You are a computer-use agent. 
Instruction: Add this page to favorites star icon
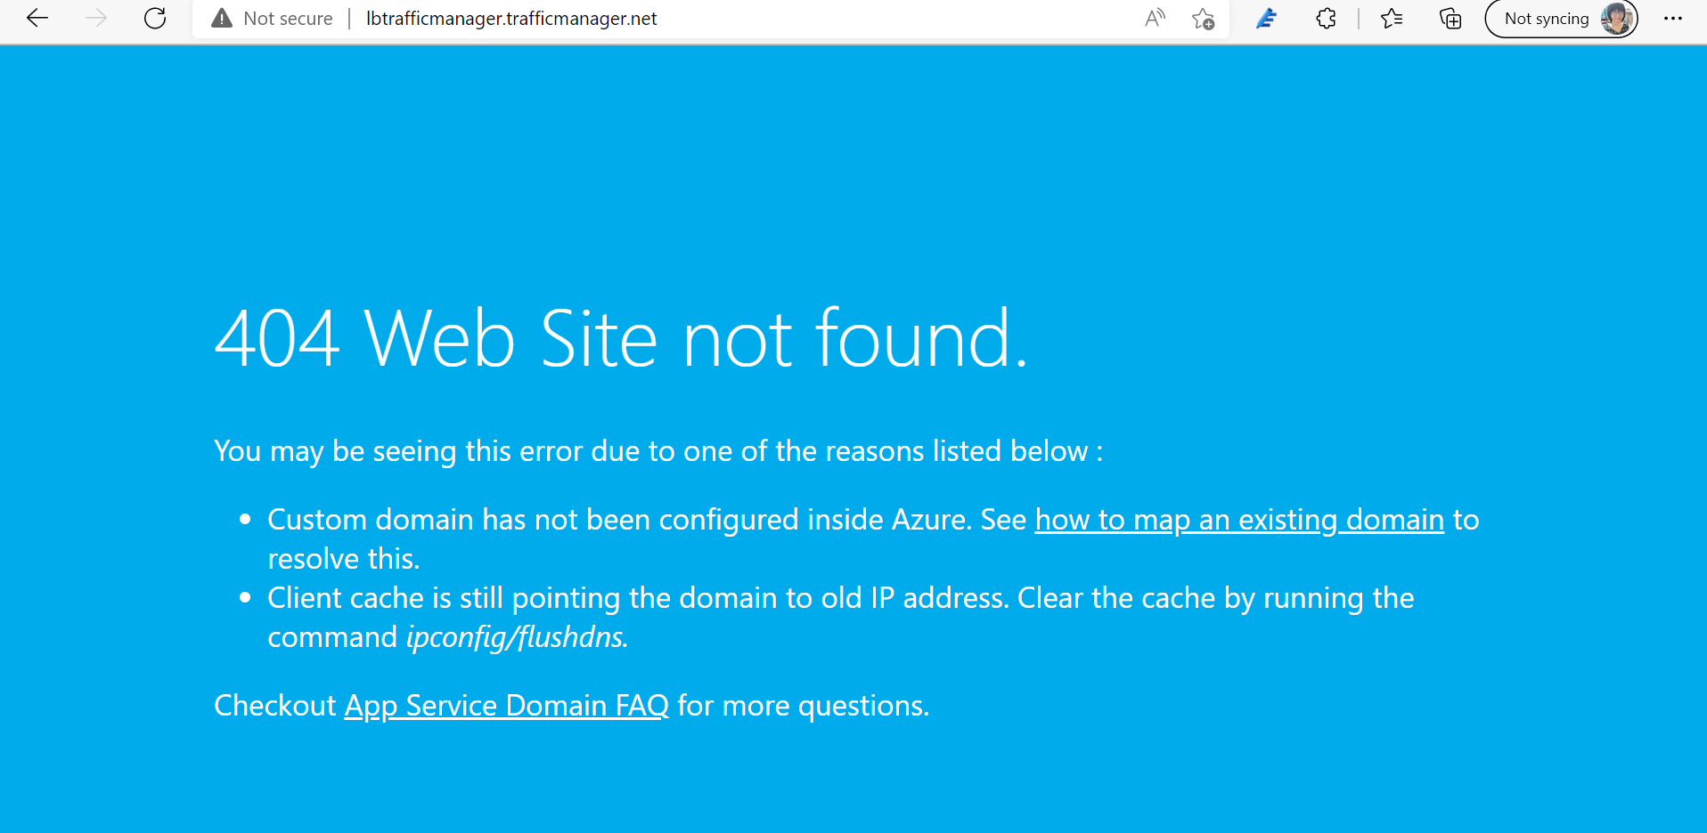point(1203,19)
